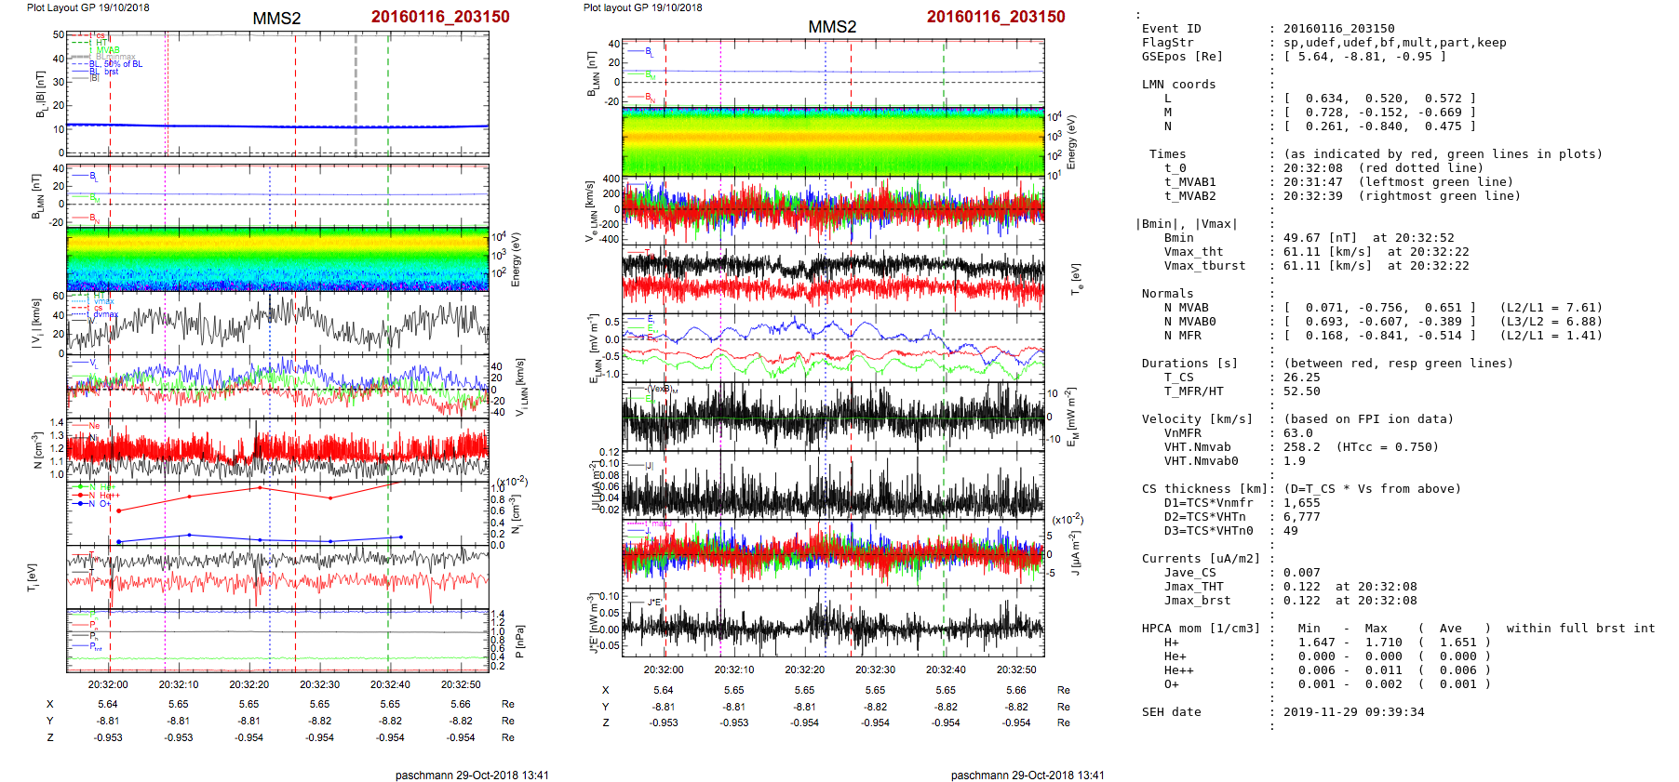1679x782 pixels.
Task: Select the SEH date timestamp value
Action: coord(1353,712)
